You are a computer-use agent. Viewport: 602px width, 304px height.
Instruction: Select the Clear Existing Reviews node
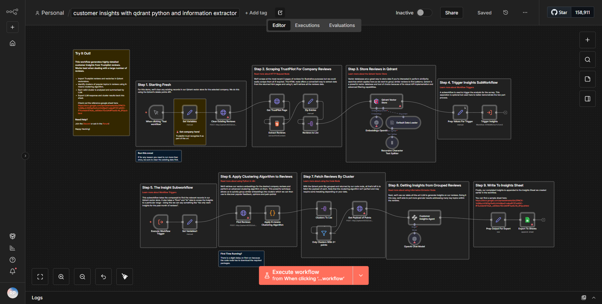223,113
